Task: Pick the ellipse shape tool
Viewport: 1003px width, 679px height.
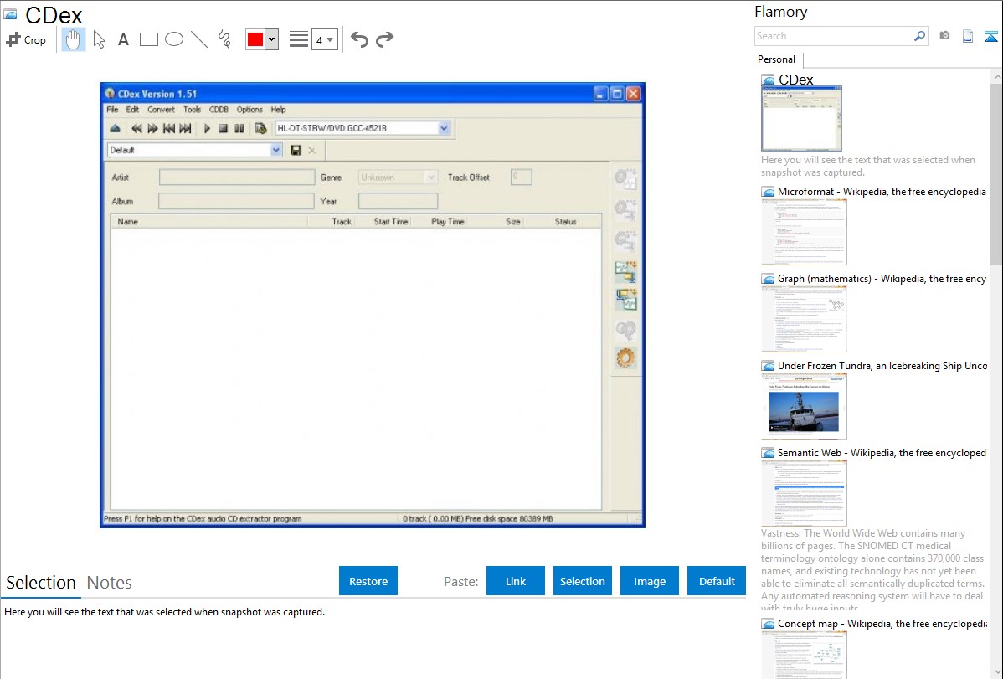Action: click(x=174, y=39)
